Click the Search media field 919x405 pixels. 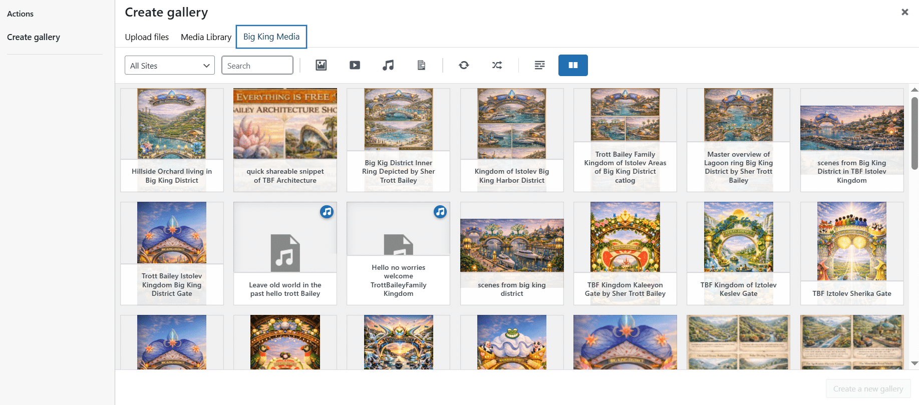coord(257,65)
